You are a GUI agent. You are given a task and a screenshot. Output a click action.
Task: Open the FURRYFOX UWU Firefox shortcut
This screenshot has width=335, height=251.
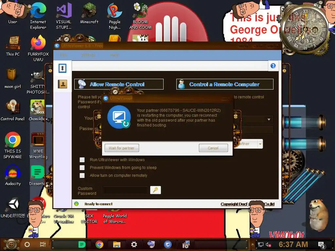pos(38,49)
